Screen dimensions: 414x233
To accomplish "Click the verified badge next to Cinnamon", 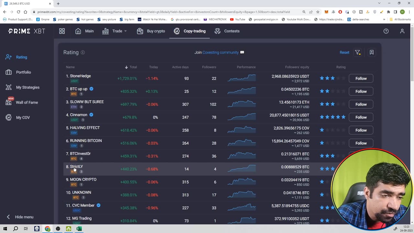I will [91, 115].
